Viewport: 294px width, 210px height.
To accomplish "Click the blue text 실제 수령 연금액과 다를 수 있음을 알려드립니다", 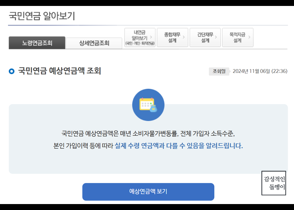I will tap(179, 146).
